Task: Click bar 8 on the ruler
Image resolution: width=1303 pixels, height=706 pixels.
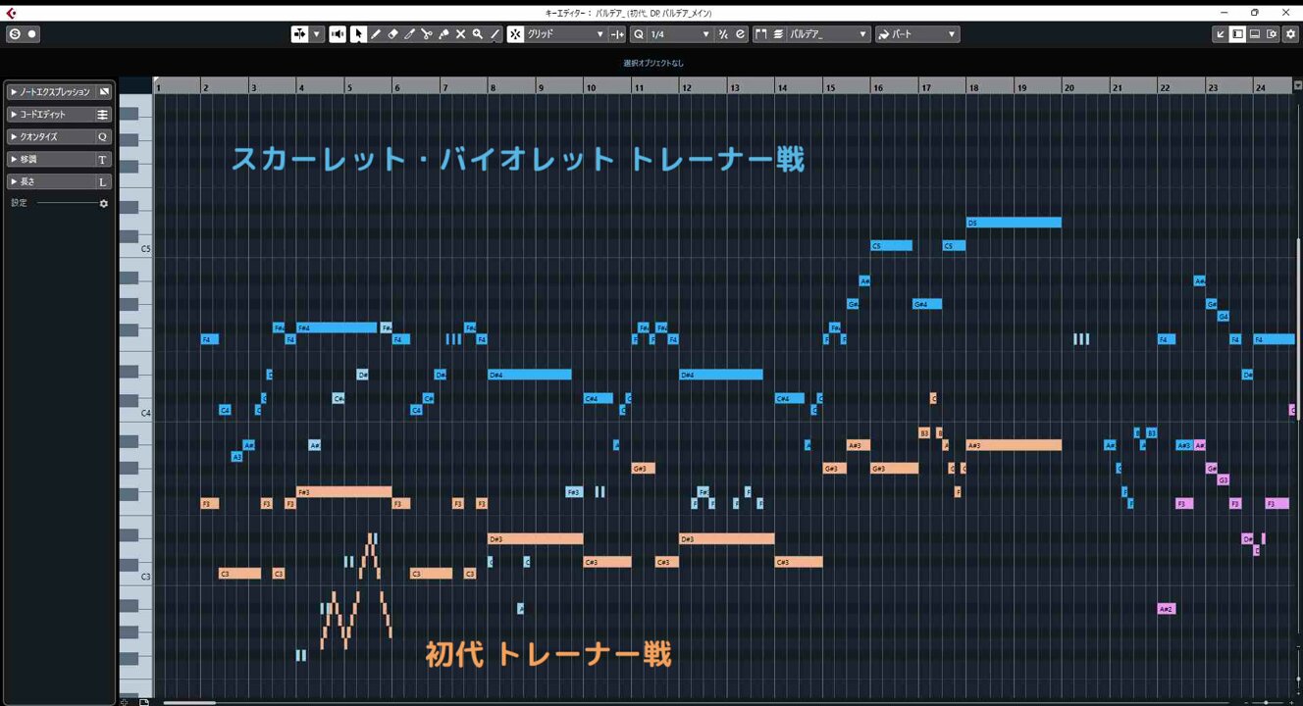Action: coord(493,87)
